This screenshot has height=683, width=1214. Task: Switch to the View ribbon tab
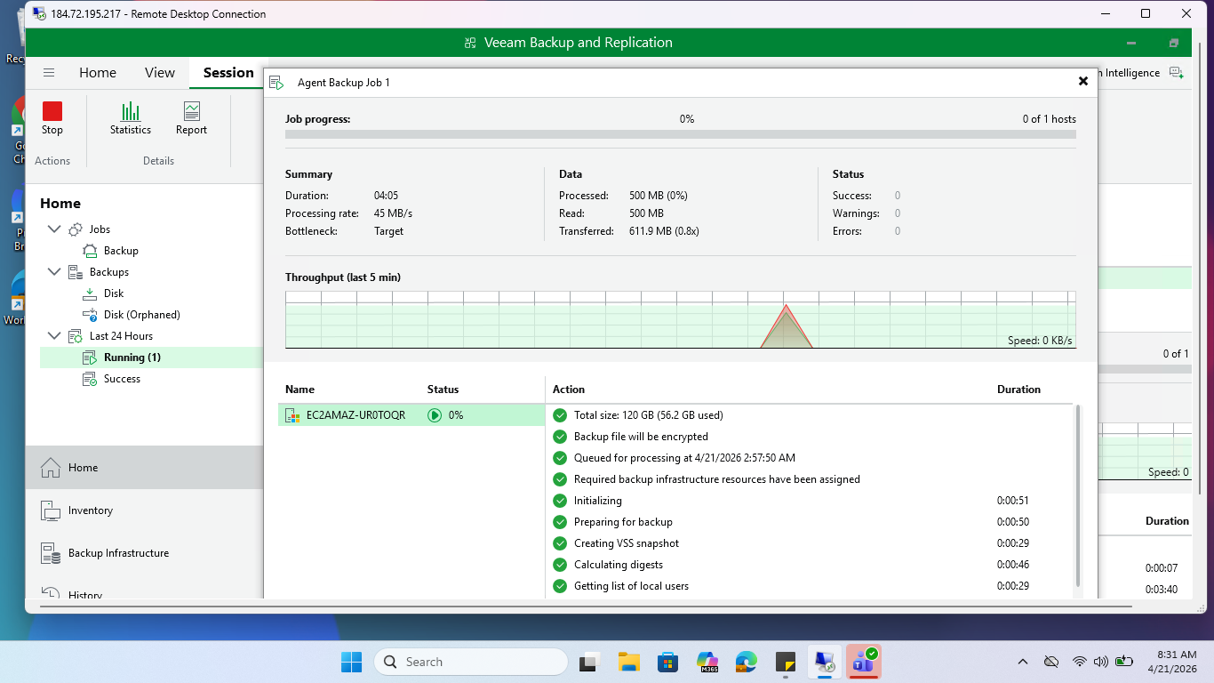160,73
